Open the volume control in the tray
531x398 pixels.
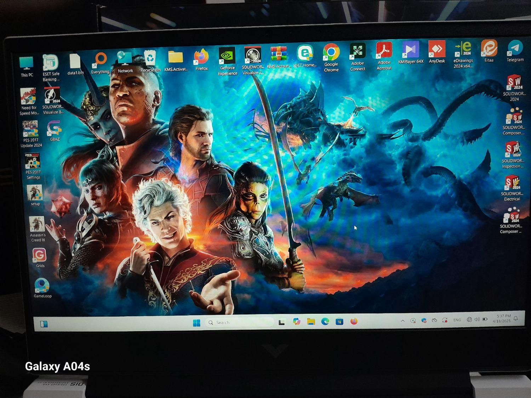pyautogui.click(x=477, y=319)
